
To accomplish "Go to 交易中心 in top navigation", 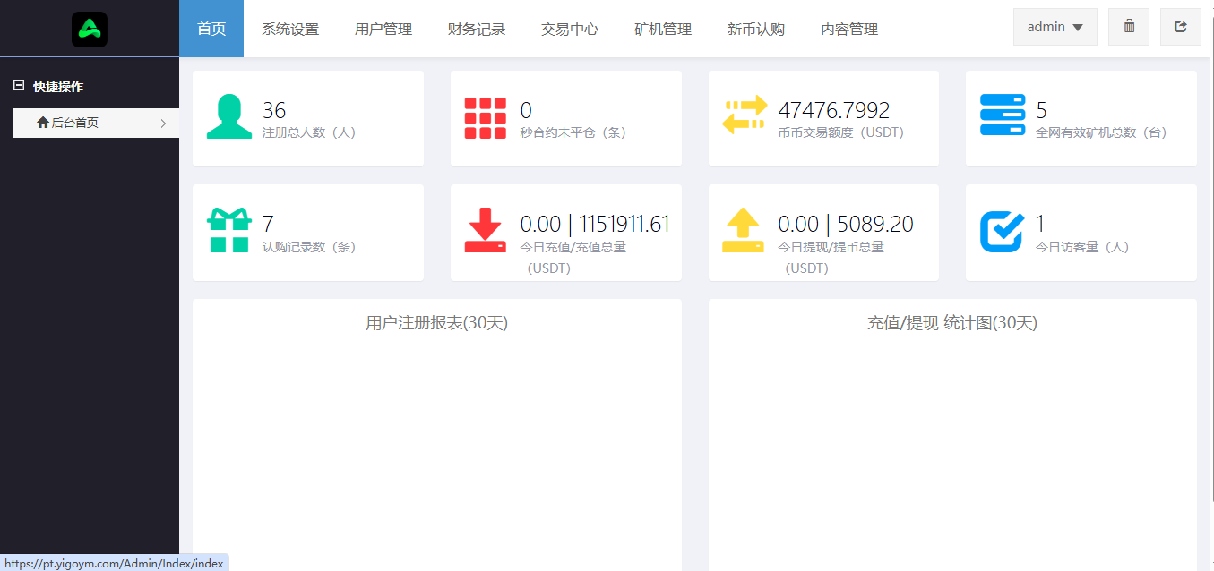I will 570,30.
